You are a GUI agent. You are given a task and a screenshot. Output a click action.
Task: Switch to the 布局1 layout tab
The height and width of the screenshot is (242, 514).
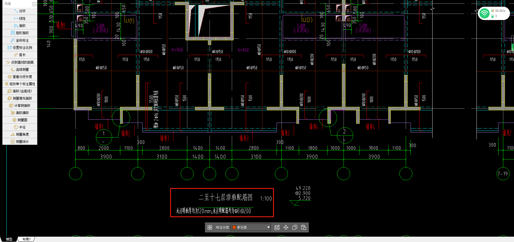point(26,239)
